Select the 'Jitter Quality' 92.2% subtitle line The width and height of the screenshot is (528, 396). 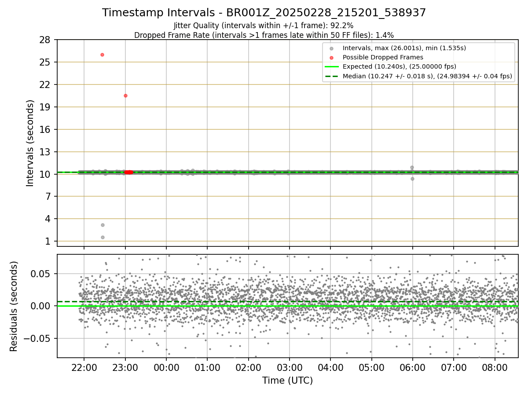pyautogui.click(x=264, y=26)
